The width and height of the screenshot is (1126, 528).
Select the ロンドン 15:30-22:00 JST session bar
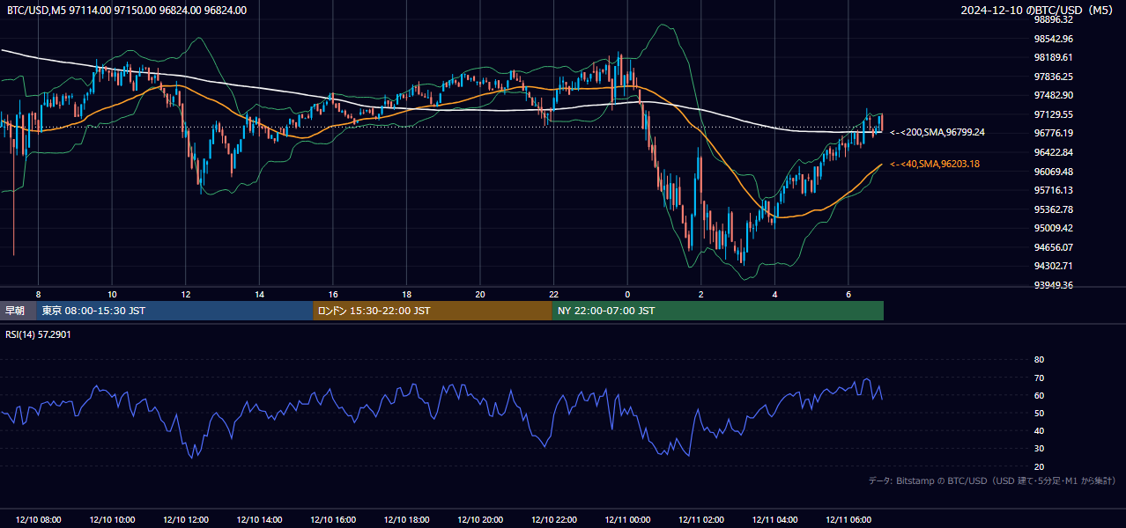(433, 311)
